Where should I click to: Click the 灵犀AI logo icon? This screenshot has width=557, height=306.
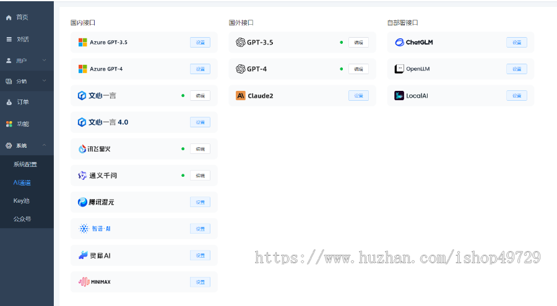83,255
